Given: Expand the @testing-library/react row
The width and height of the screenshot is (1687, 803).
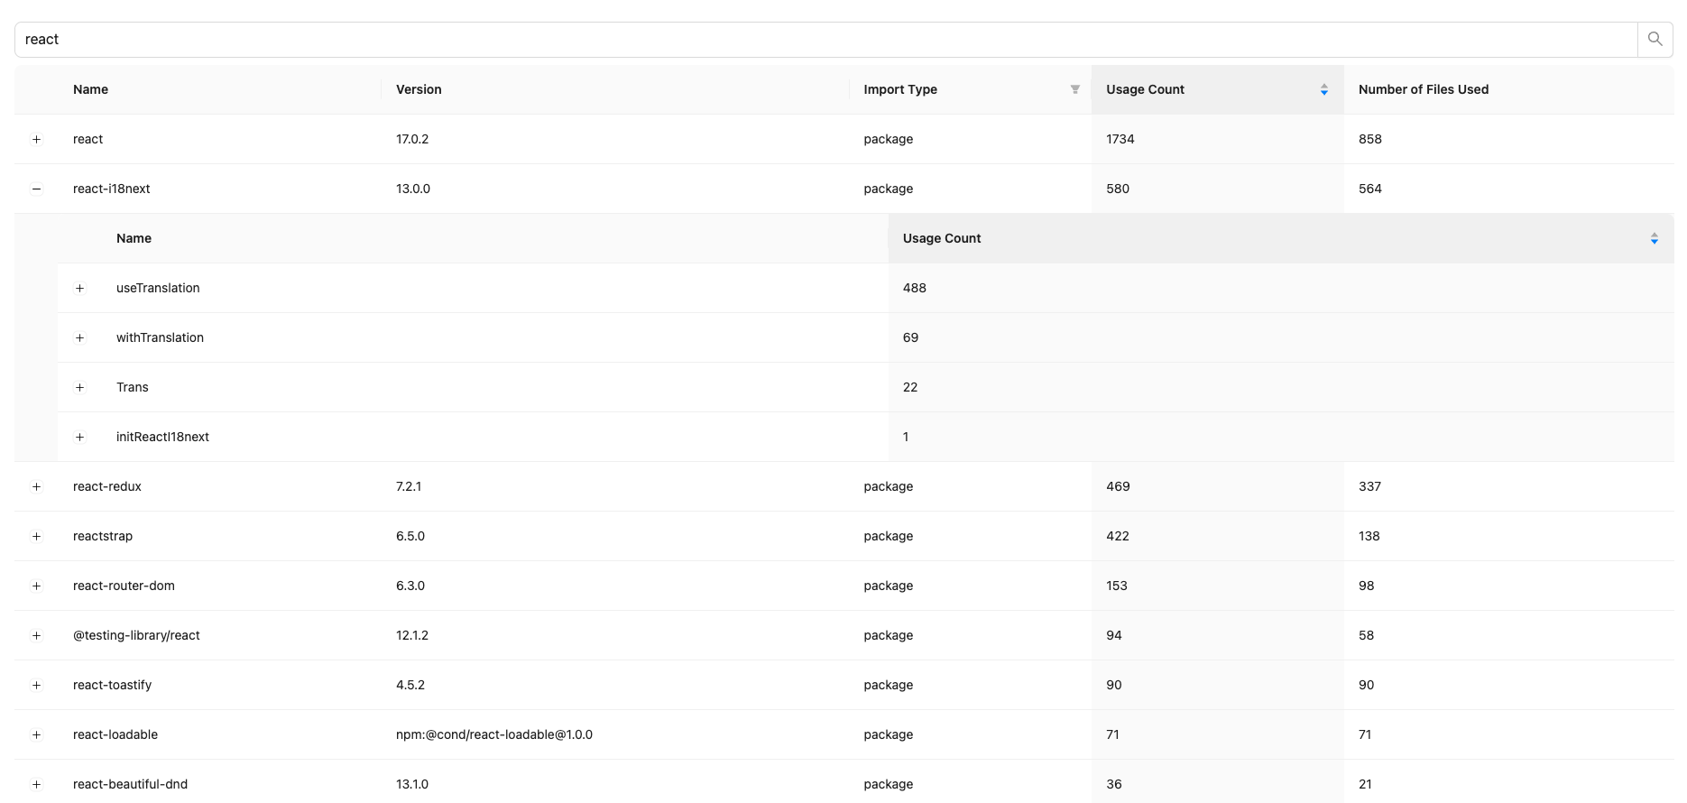Looking at the screenshot, I should pyautogui.click(x=36, y=635).
